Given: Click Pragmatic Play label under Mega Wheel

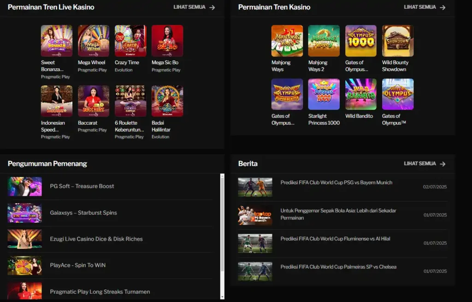Looking at the screenshot, I should (x=92, y=70).
